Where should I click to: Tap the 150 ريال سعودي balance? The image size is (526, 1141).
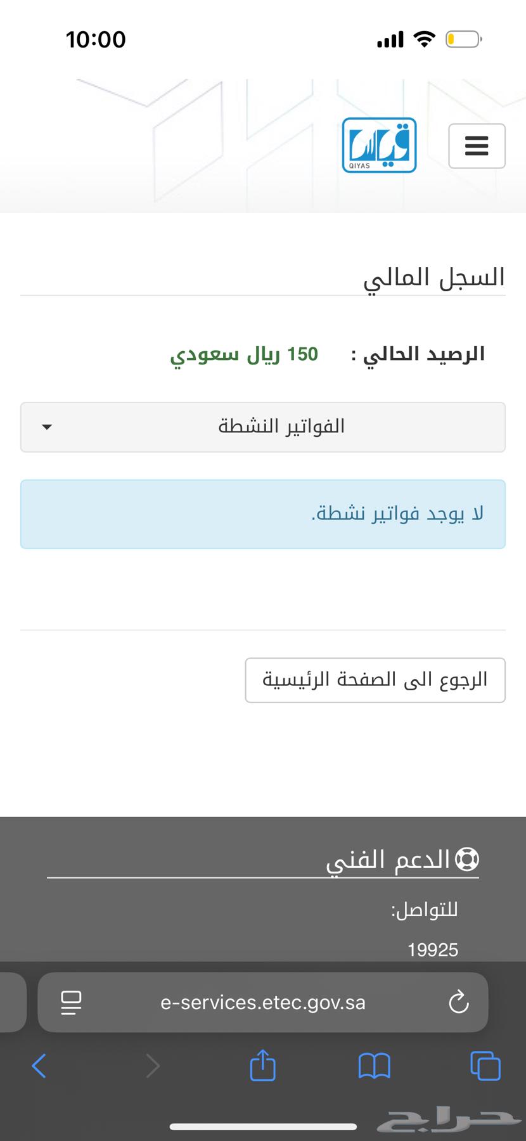point(244,354)
